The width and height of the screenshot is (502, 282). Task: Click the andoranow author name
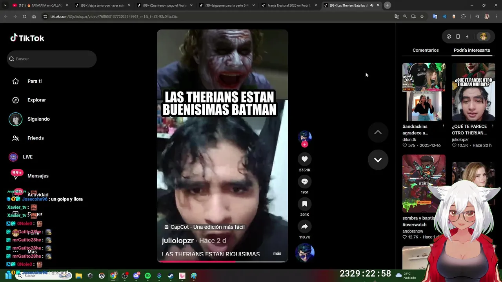click(x=413, y=231)
